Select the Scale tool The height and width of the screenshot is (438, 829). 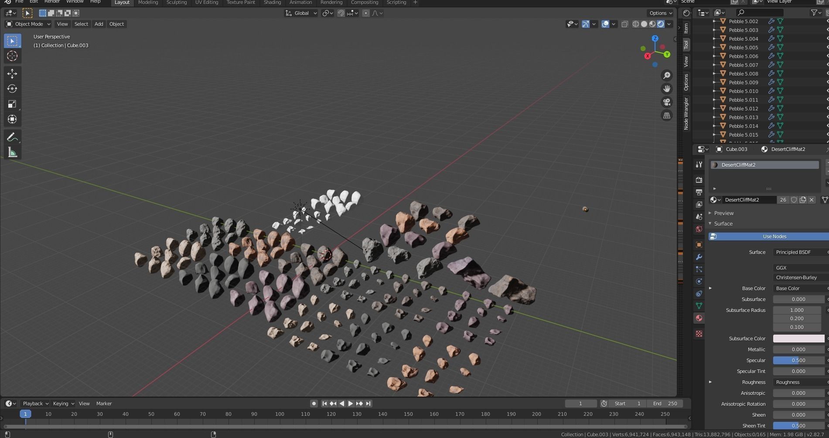coord(12,104)
